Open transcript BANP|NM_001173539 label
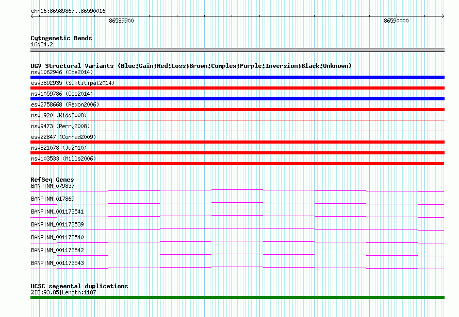The height and width of the screenshot is (317, 459). pos(57,225)
